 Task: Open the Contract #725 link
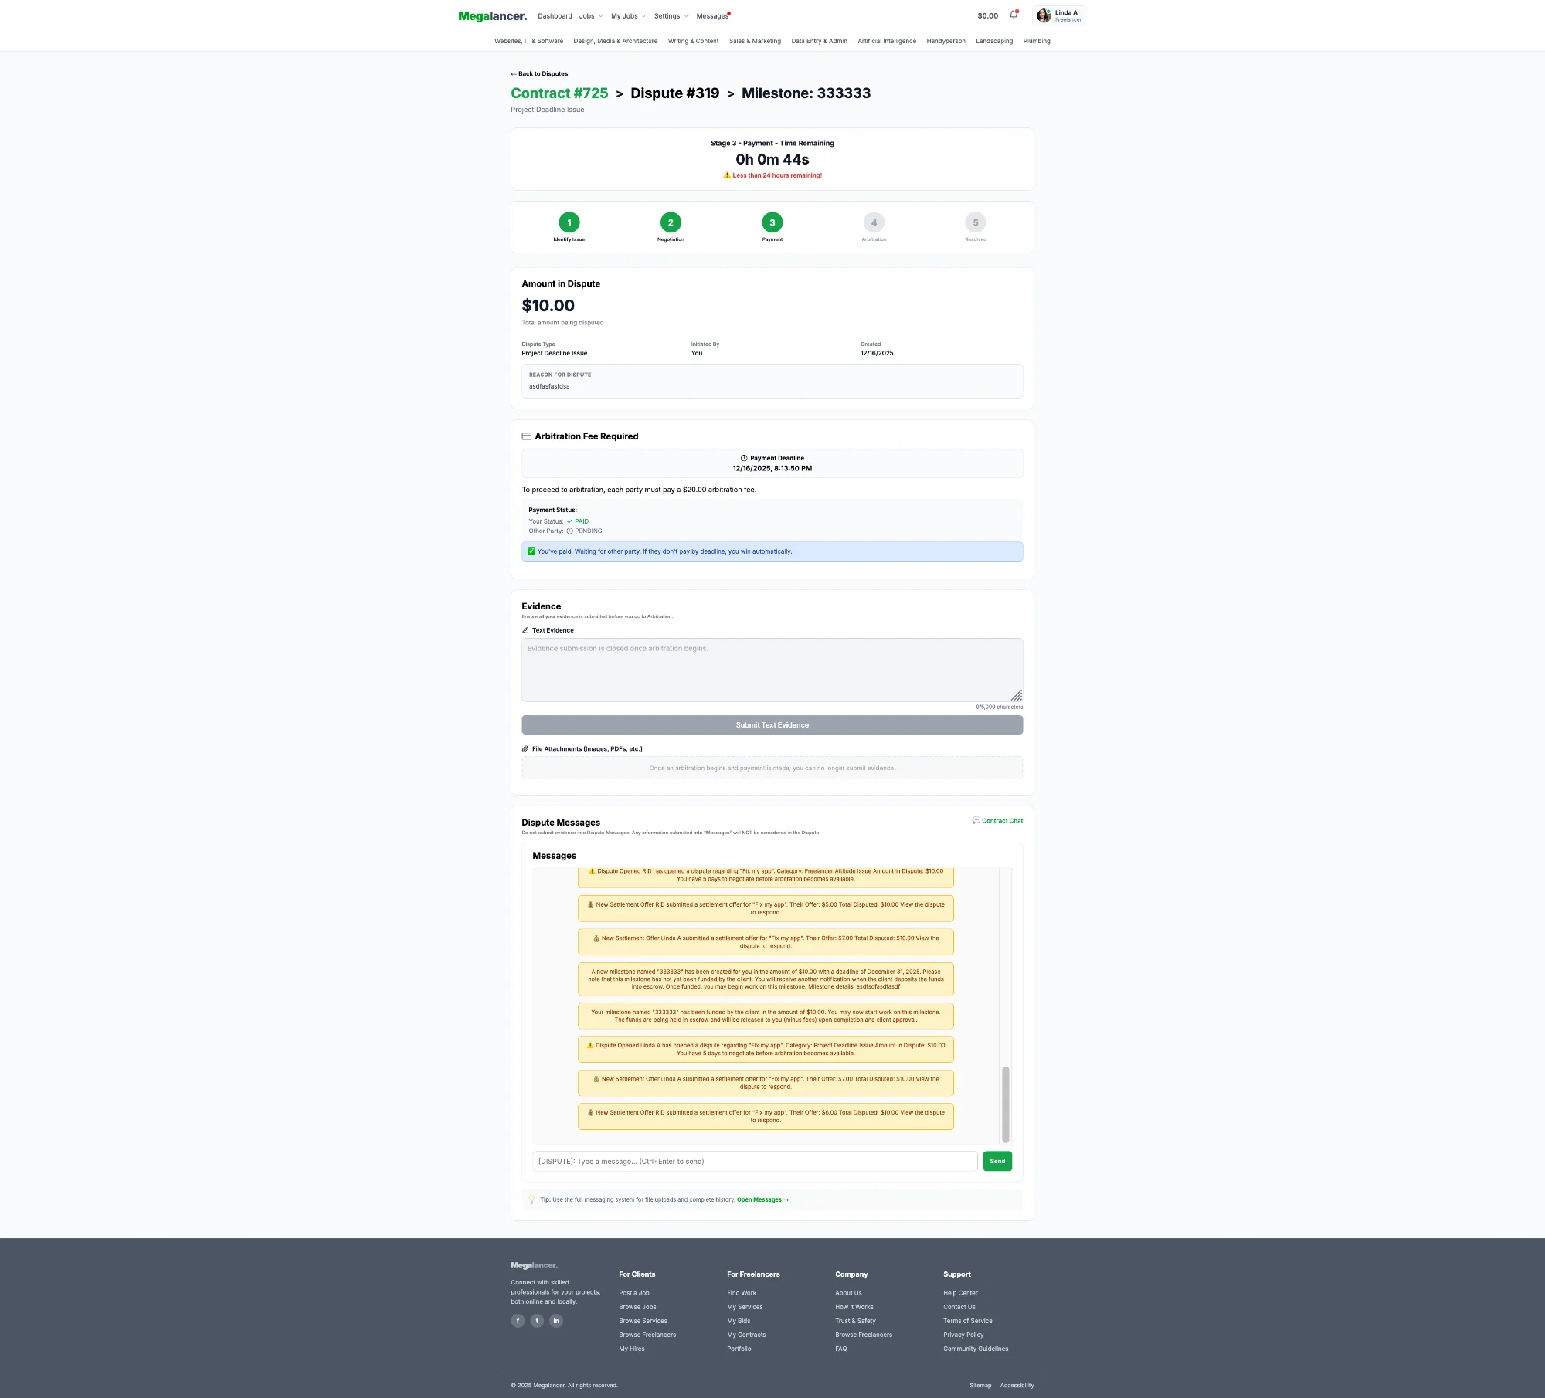pyautogui.click(x=559, y=93)
